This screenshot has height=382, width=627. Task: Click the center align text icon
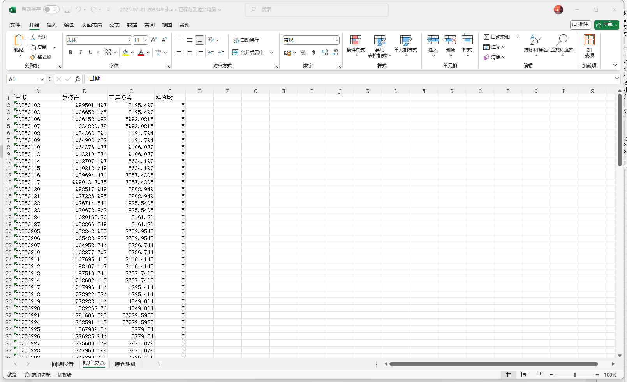tap(190, 53)
